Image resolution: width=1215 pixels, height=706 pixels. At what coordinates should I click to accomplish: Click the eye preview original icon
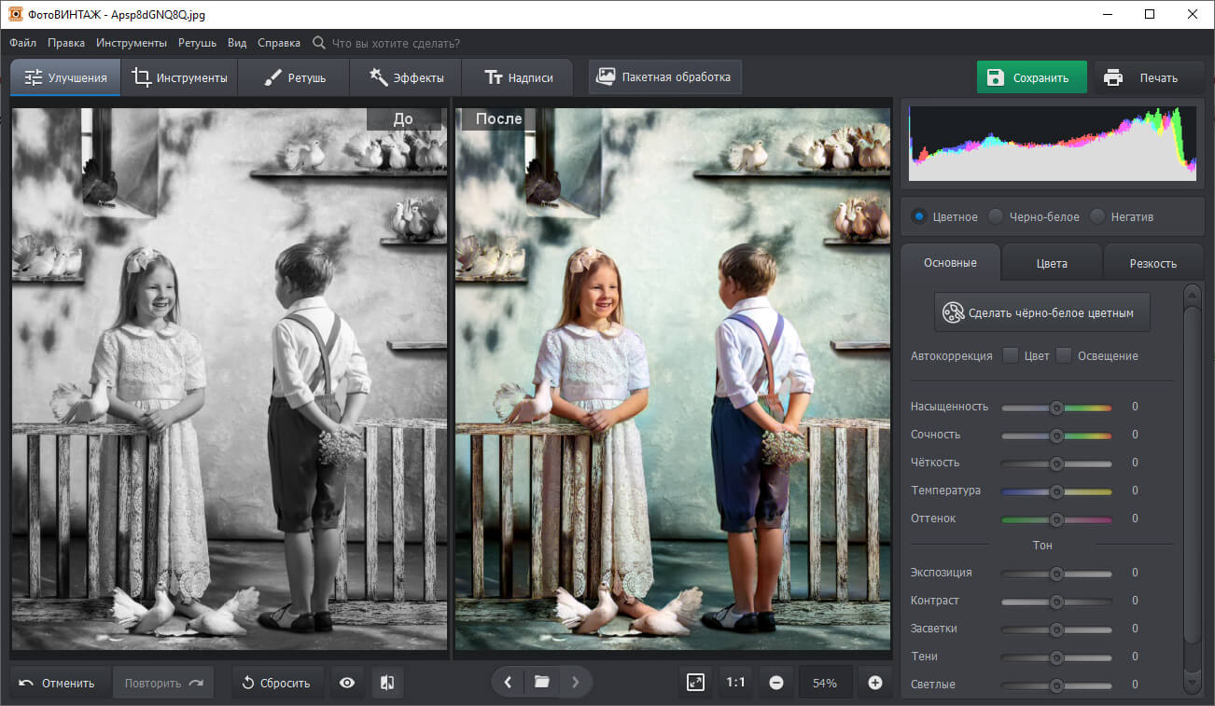point(347,683)
